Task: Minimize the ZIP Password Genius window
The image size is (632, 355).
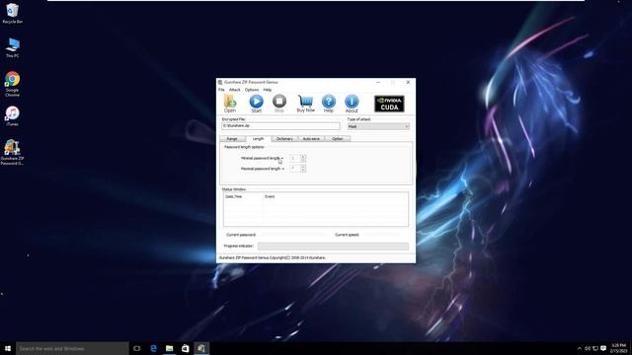Action: (x=378, y=82)
